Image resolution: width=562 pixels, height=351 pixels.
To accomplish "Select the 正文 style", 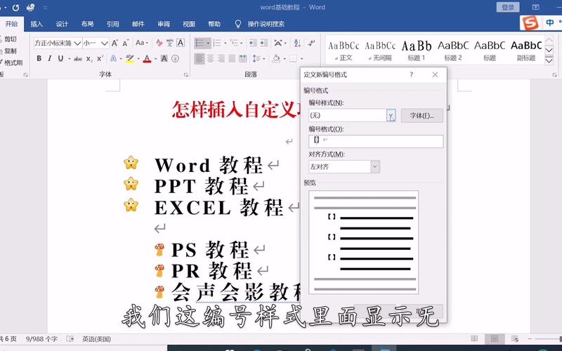I will [344, 51].
